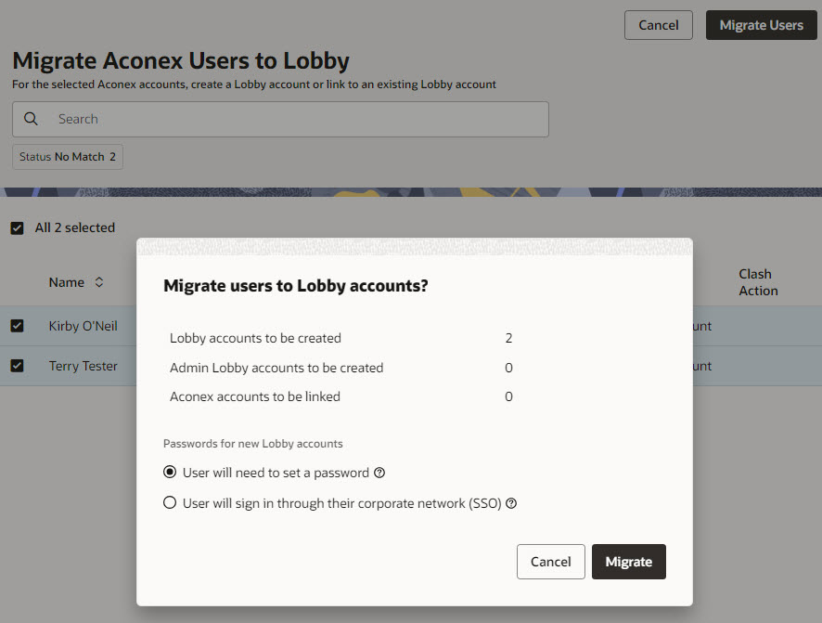Image resolution: width=822 pixels, height=623 pixels.
Task: Click the Migrate Users button at top
Action: [x=761, y=25]
